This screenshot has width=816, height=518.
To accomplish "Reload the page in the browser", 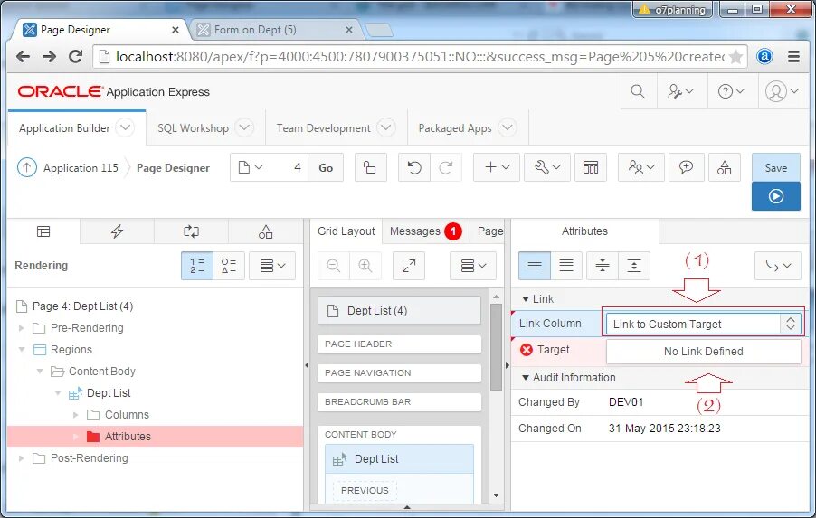I will pyautogui.click(x=75, y=56).
